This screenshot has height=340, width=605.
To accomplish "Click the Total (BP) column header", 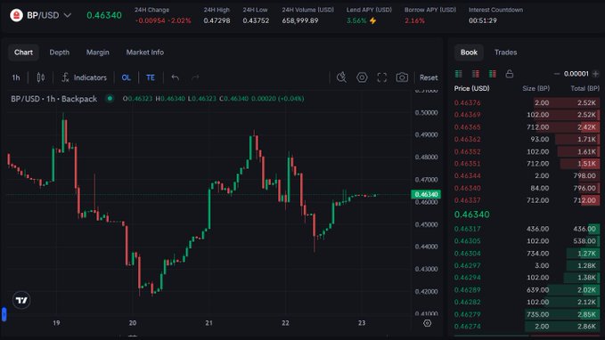I will tap(585, 88).
